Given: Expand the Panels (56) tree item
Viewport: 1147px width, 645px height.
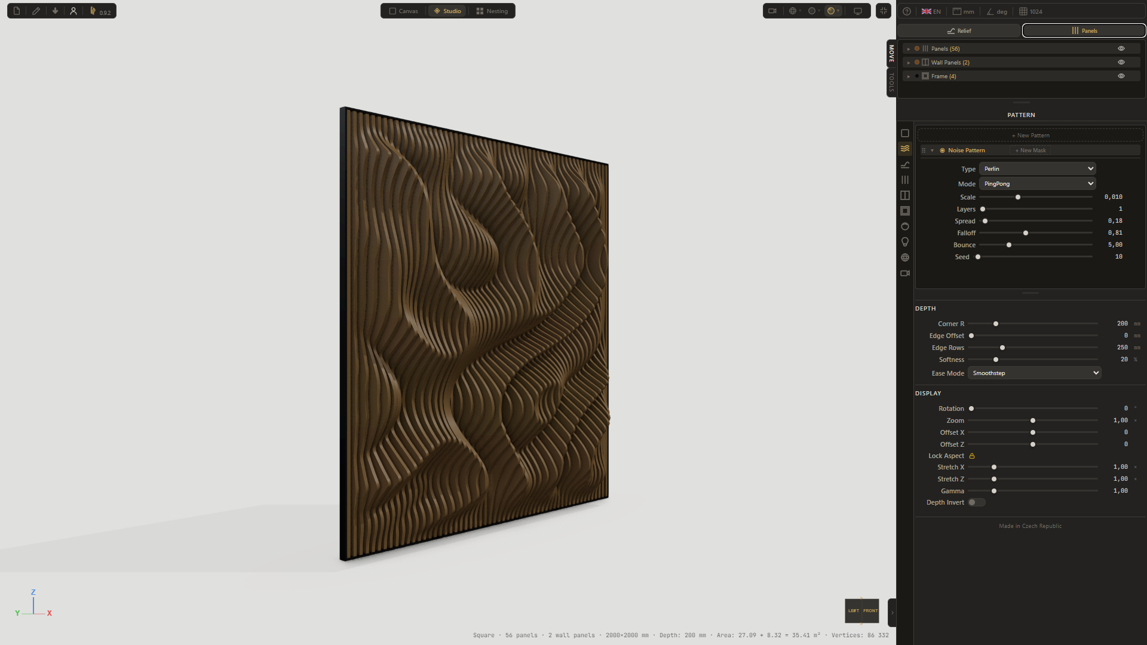Looking at the screenshot, I should [909, 48].
